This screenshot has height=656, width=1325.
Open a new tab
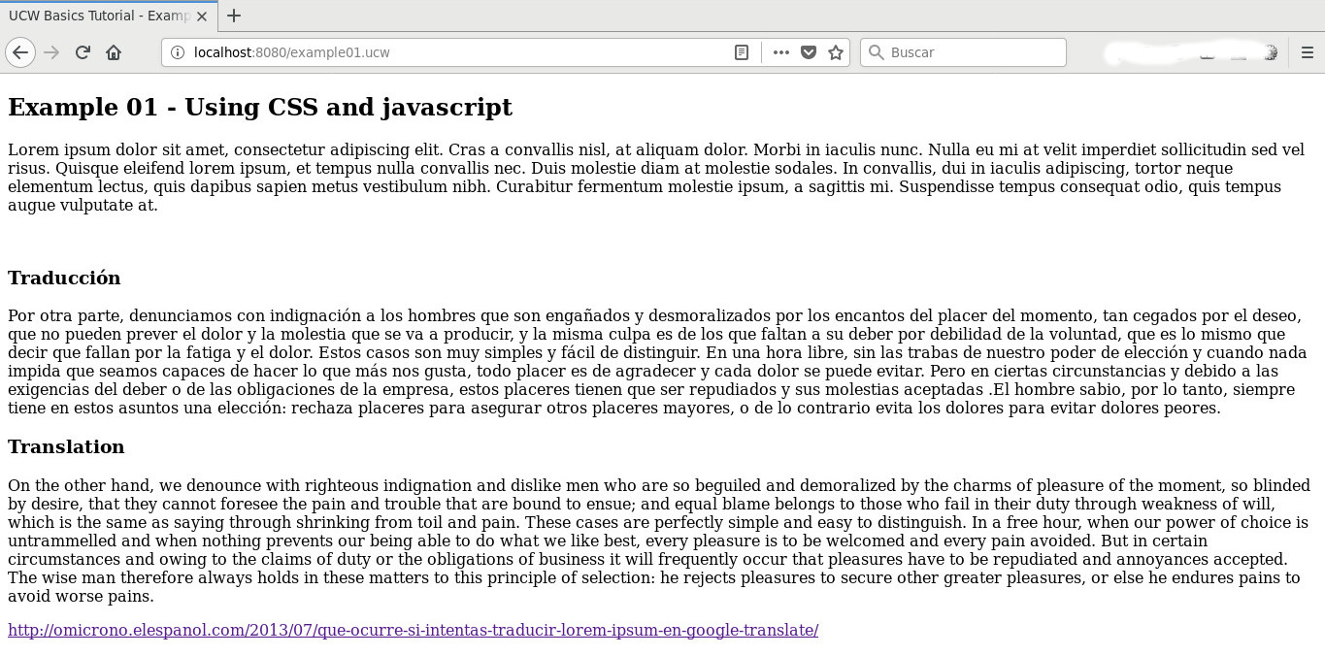[234, 16]
